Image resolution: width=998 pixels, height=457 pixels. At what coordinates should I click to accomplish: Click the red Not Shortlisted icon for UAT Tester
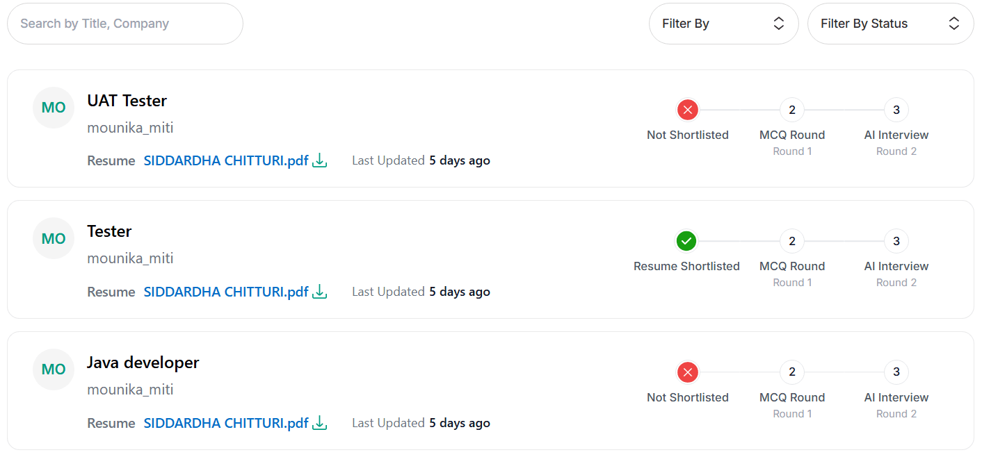point(687,109)
